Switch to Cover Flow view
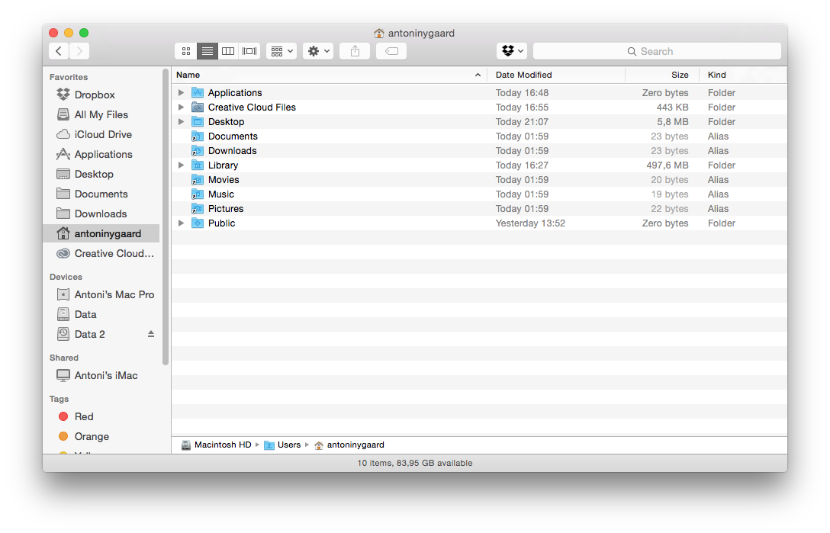 pyautogui.click(x=249, y=51)
